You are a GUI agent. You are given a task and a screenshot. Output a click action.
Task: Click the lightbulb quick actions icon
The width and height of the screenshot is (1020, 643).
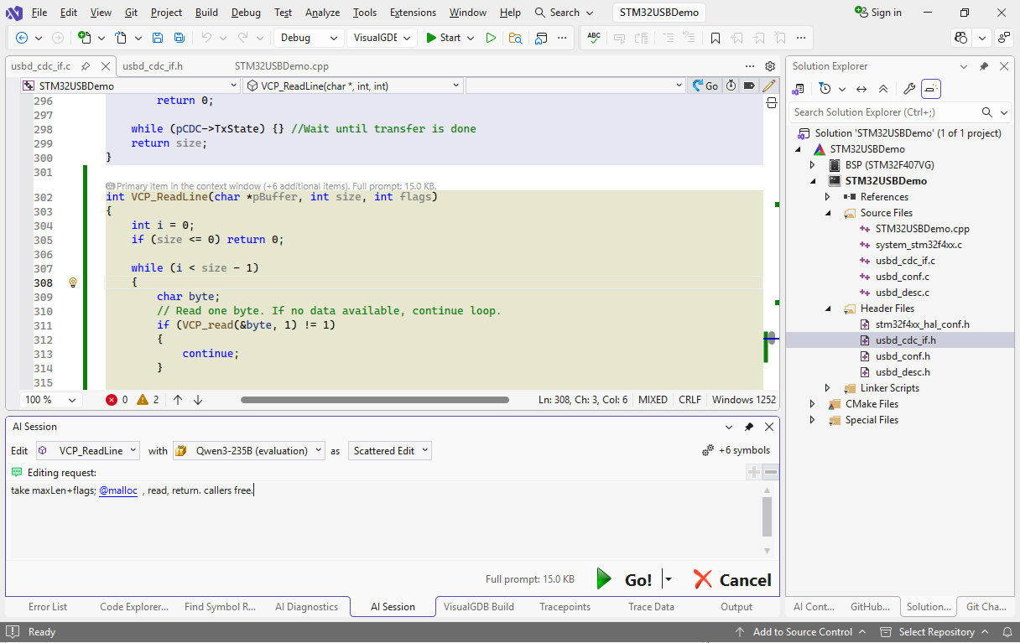click(73, 283)
